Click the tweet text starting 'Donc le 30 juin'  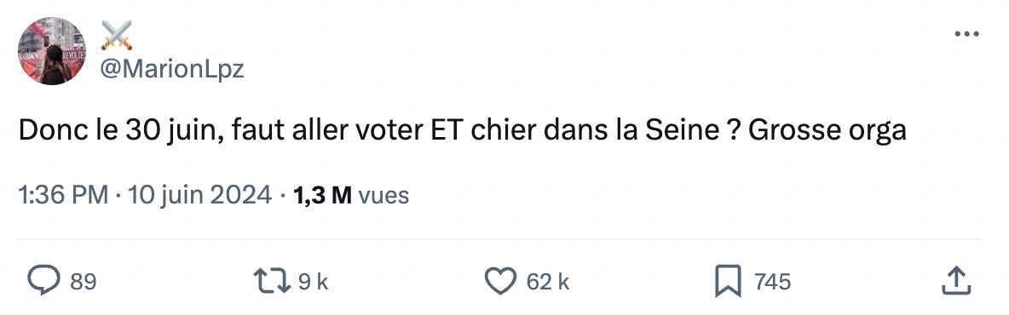[462, 130]
